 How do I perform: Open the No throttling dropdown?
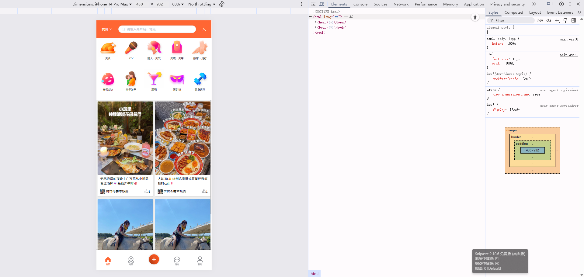click(202, 4)
